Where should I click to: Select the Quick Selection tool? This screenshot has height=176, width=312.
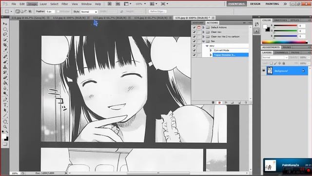tap(5, 40)
